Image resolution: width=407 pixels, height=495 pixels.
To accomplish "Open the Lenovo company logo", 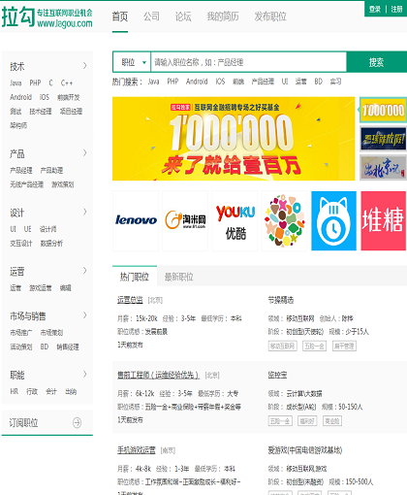I will pyautogui.click(x=136, y=220).
